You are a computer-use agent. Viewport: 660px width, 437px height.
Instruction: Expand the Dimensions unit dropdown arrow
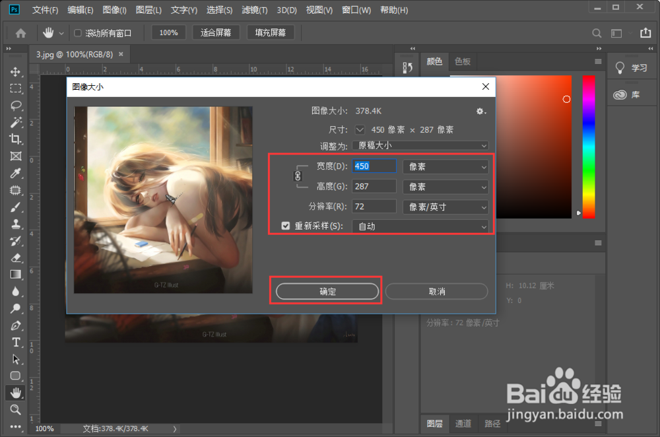[360, 129]
